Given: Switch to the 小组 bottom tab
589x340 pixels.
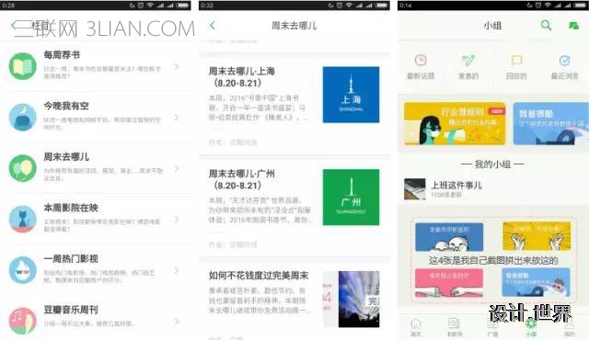Looking at the screenshot, I should (x=531, y=326).
